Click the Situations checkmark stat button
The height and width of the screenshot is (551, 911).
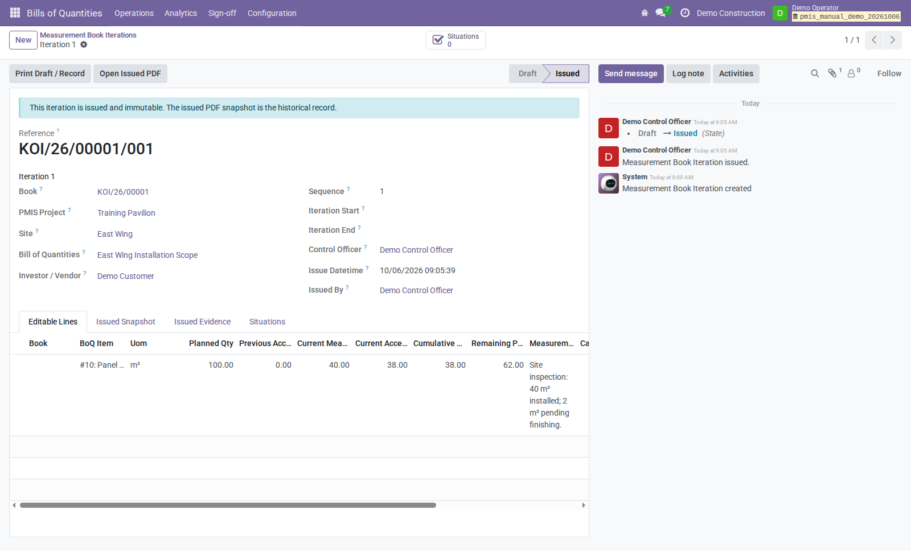click(x=455, y=40)
